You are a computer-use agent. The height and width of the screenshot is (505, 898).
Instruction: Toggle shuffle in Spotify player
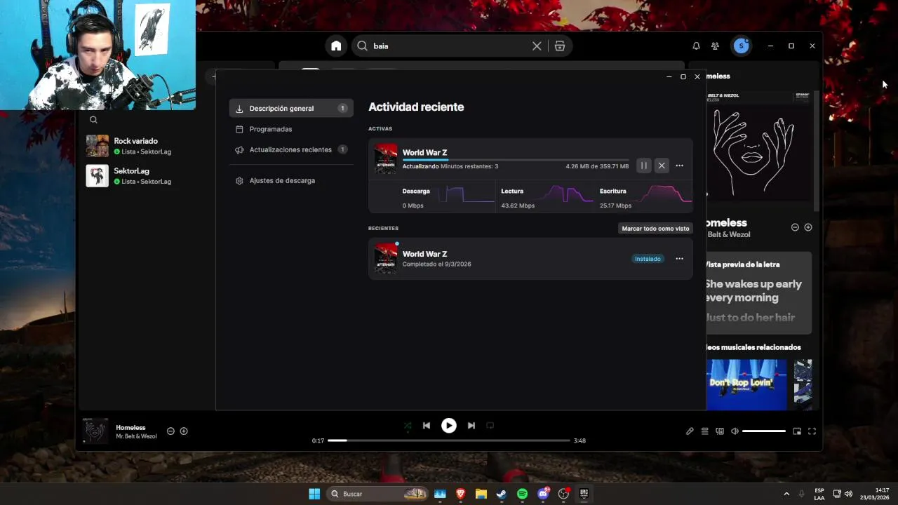point(408,426)
